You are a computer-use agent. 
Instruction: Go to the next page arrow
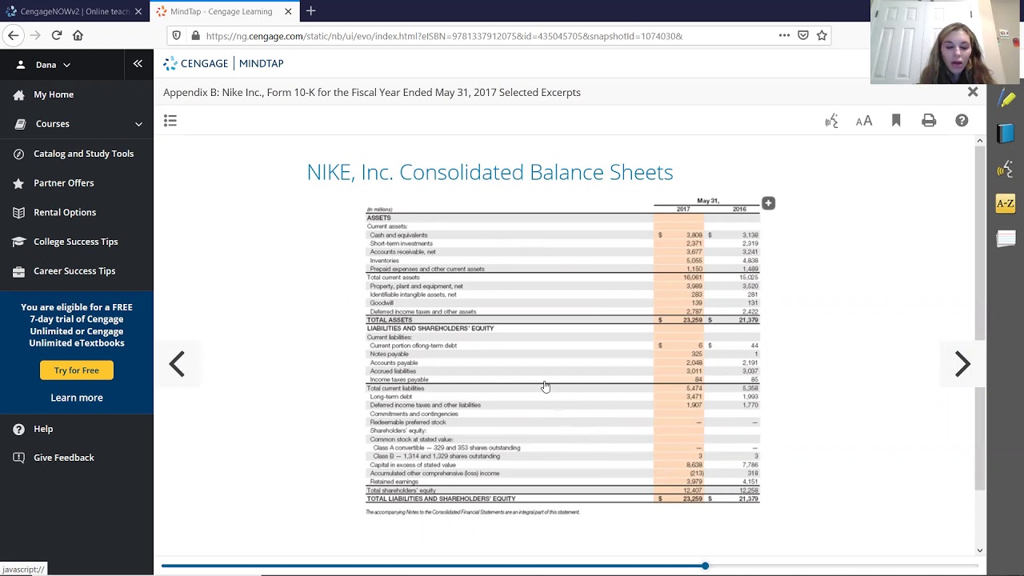pyautogui.click(x=962, y=364)
